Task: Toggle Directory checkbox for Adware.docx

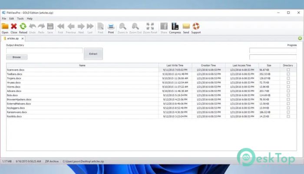Action: click(x=288, y=91)
